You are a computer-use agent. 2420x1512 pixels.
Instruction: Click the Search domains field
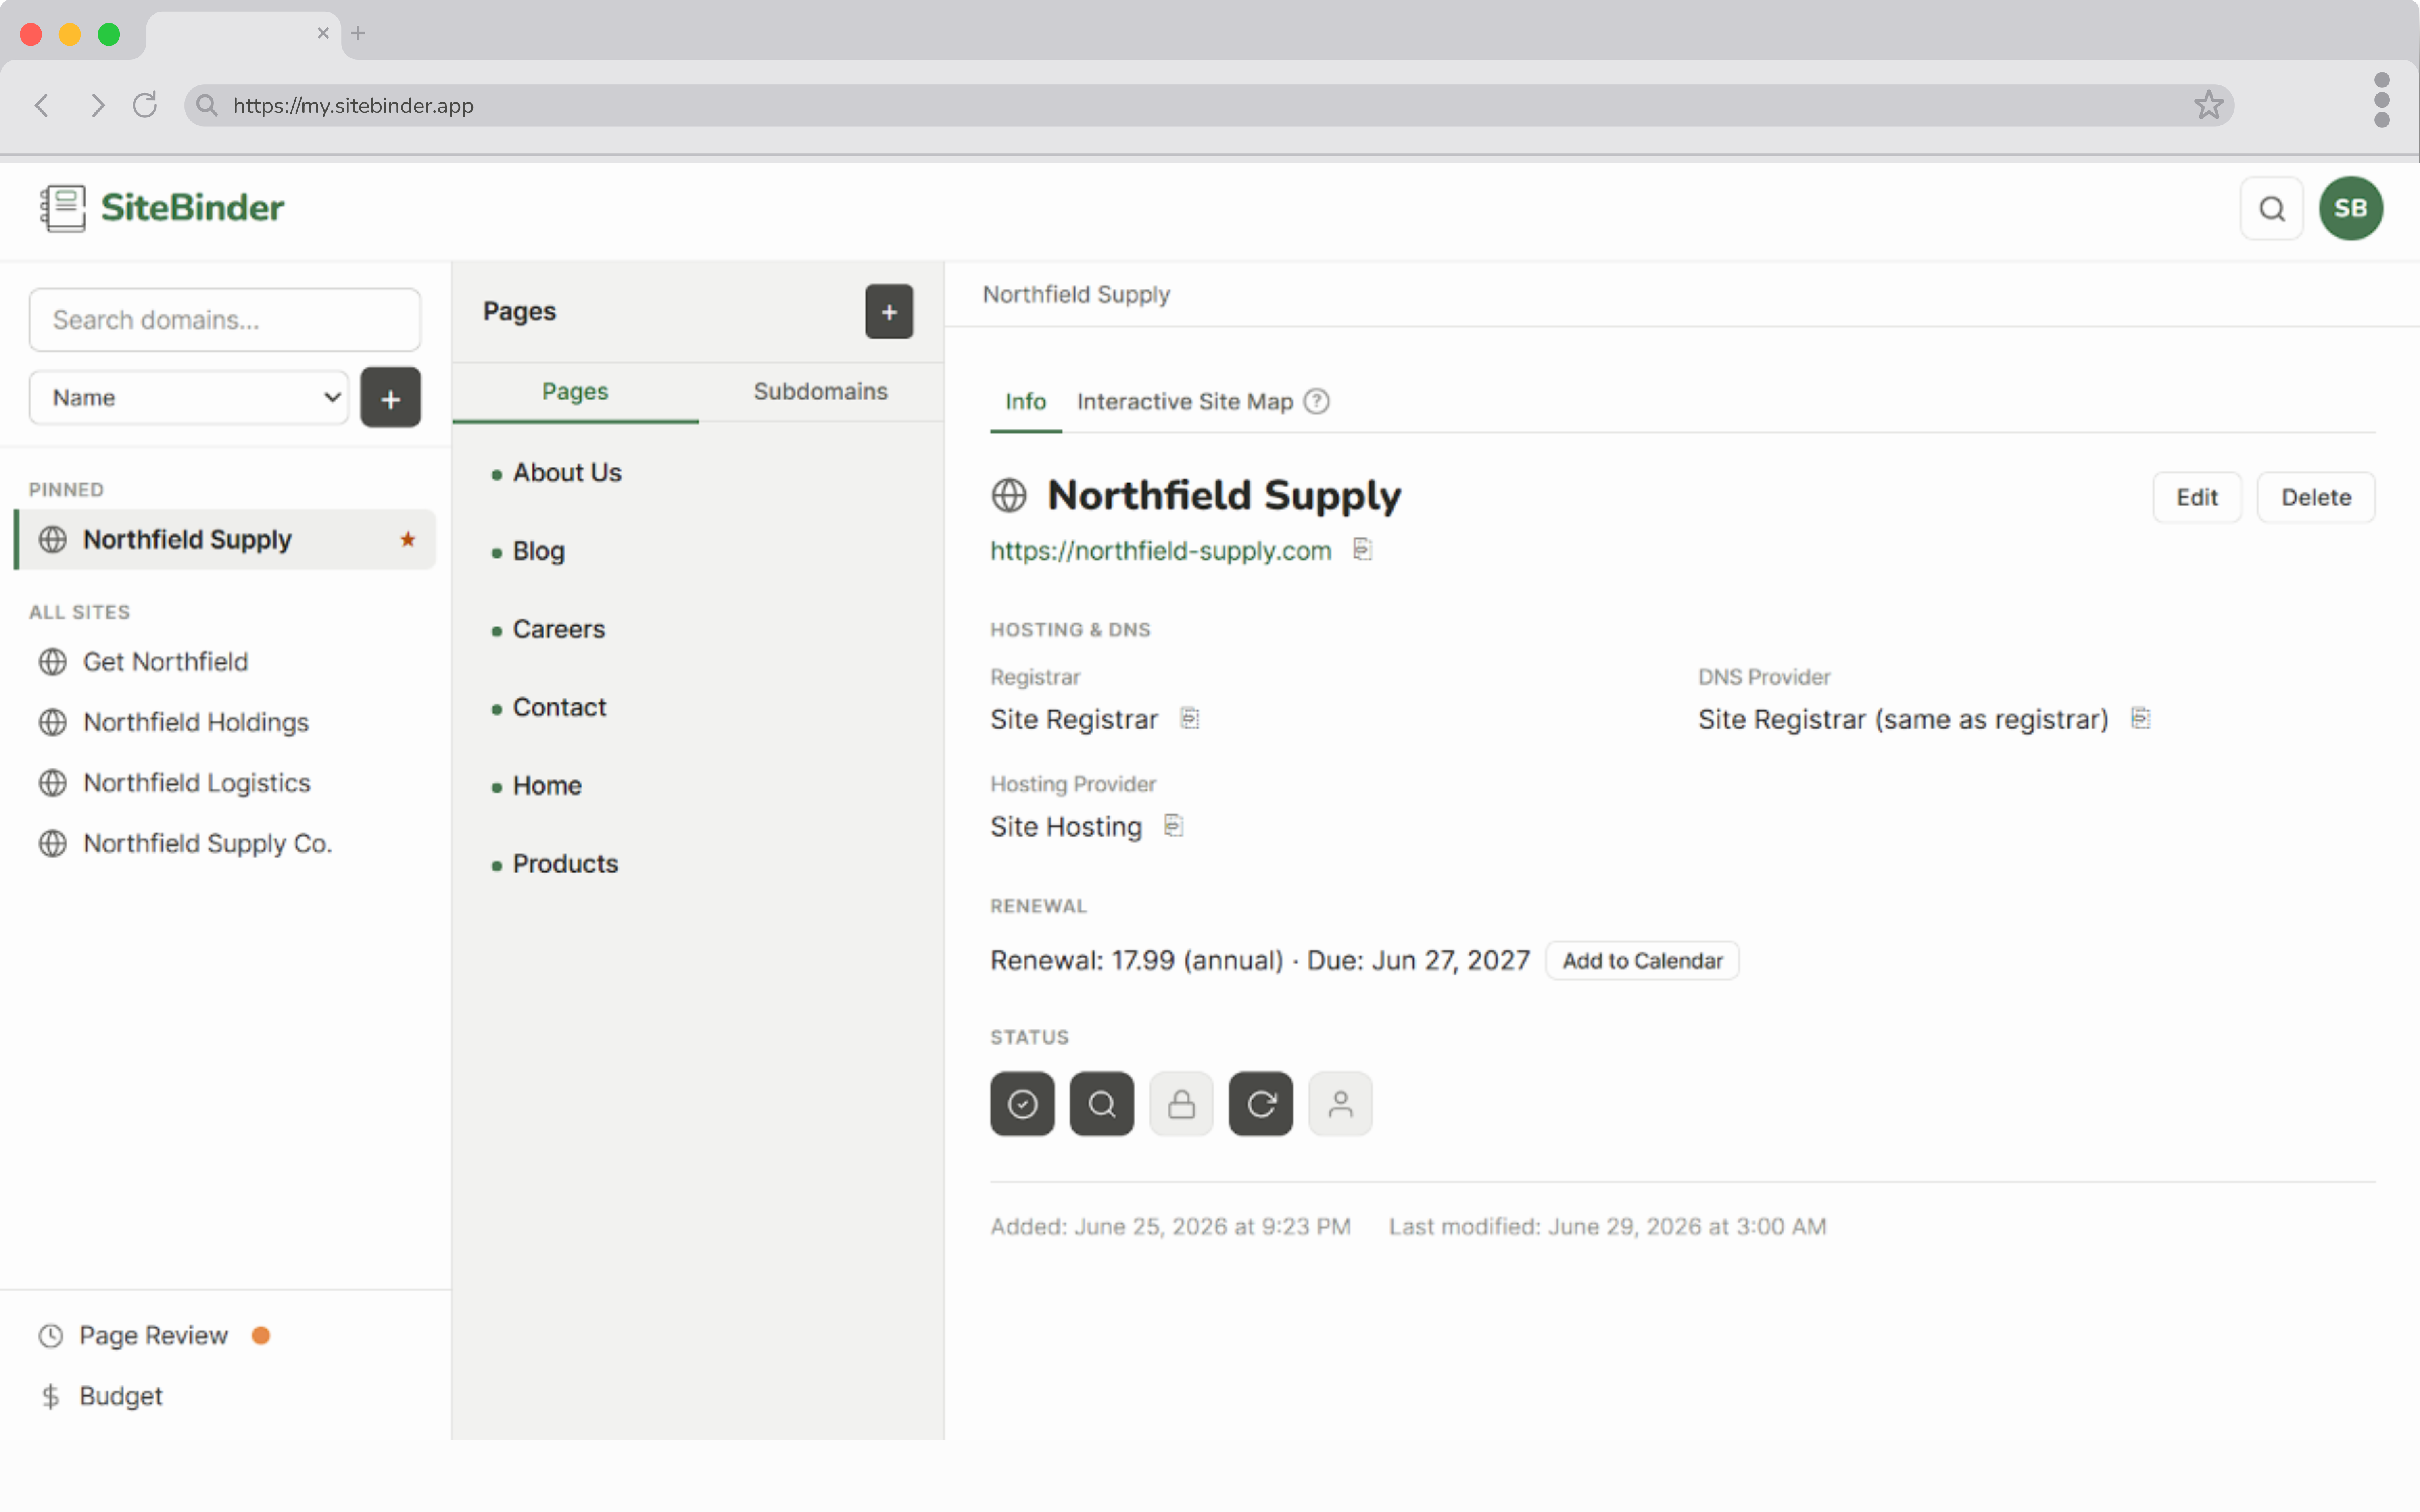tap(225, 320)
